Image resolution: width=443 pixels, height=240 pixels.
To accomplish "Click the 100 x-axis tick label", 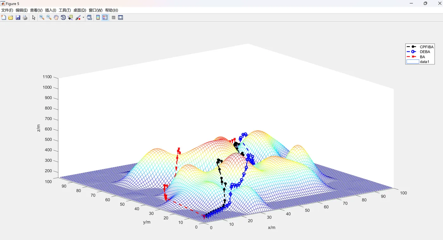I will [403, 193].
